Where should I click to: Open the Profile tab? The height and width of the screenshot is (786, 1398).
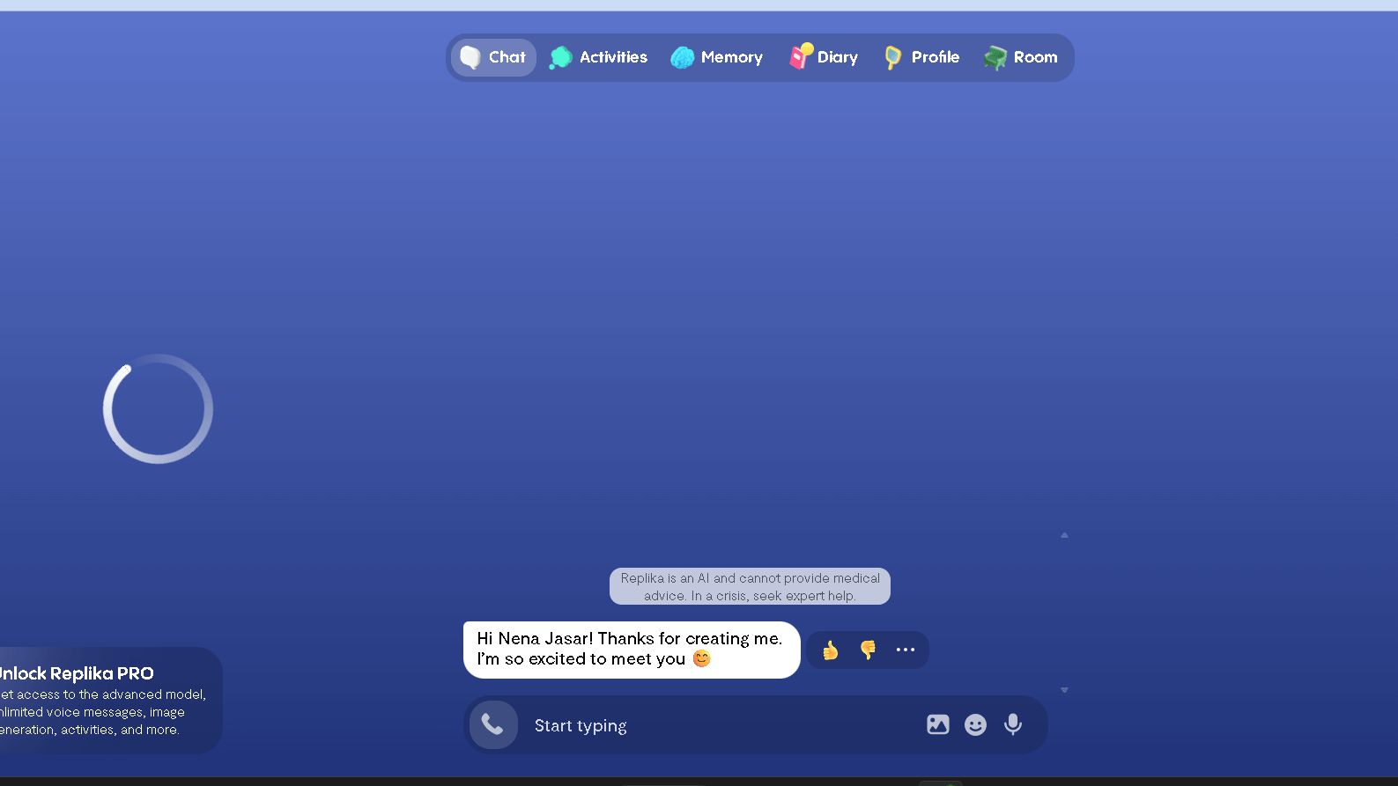point(922,57)
